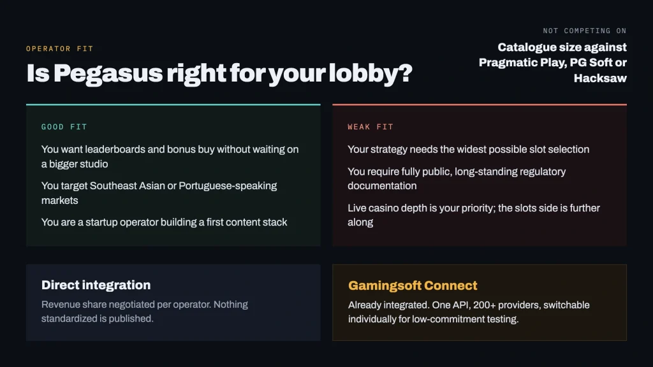The width and height of the screenshot is (653, 367).
Task: Click the slide title about Pegasus lobby
Action: coord(219,73)
